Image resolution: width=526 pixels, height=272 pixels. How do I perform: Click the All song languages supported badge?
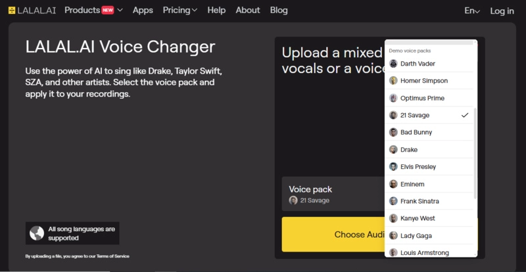click(72, 233)
